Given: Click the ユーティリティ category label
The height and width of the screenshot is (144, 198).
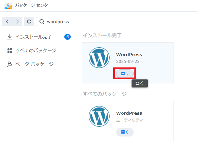Looking at the screenshot, I should pos(129,120).
